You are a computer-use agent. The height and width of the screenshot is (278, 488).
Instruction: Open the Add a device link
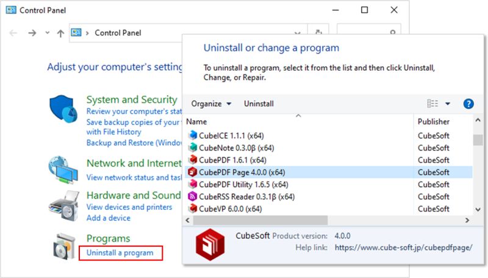109,218
